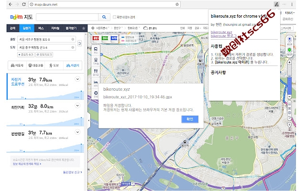Switch to the 검색 tab

pos(13,28)
